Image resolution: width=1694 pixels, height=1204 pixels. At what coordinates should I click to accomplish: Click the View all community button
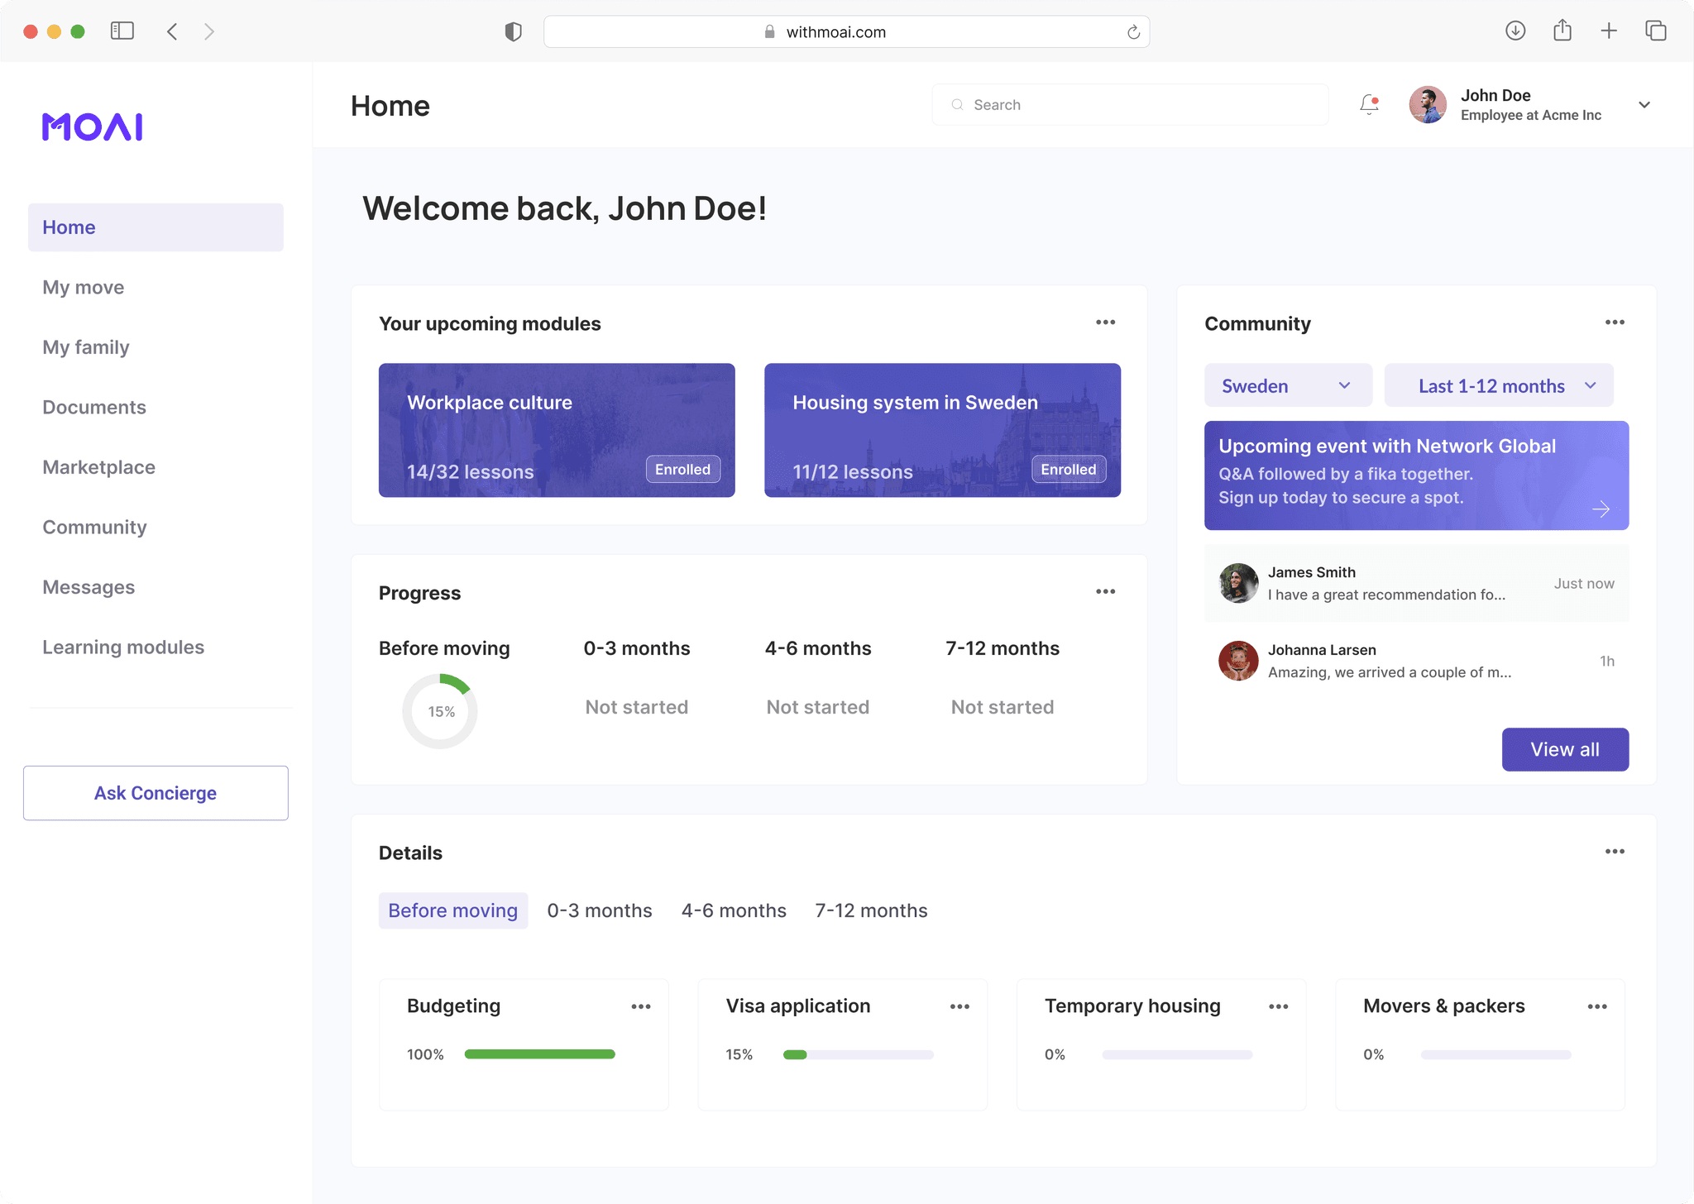coord(1565,749)
